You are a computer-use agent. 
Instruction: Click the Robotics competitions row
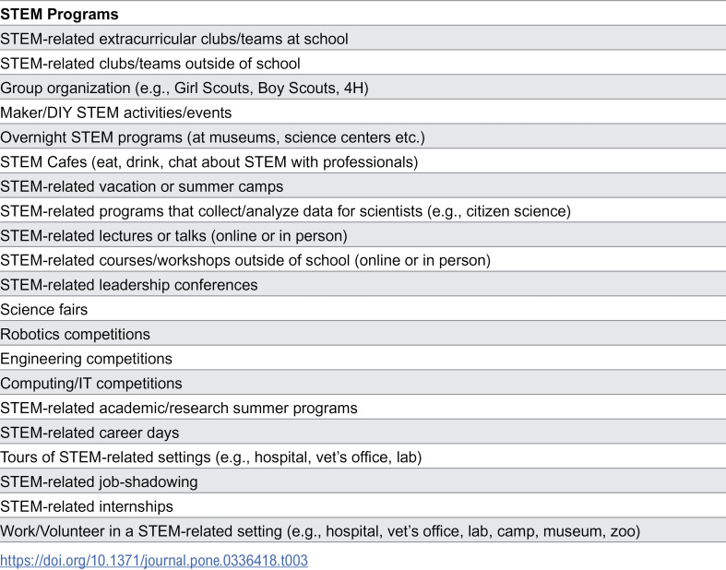[x=363, y=334]
